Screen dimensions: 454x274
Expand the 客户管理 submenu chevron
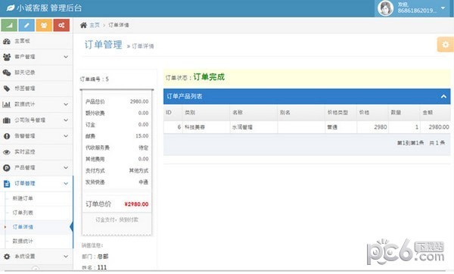(66, 57)
